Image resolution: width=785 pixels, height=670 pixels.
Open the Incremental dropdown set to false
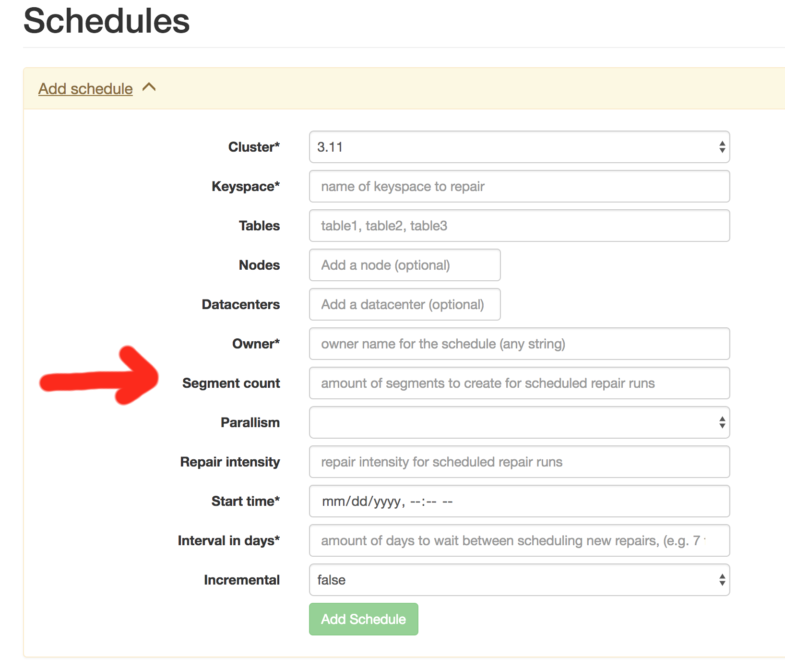tap(519, 580)
